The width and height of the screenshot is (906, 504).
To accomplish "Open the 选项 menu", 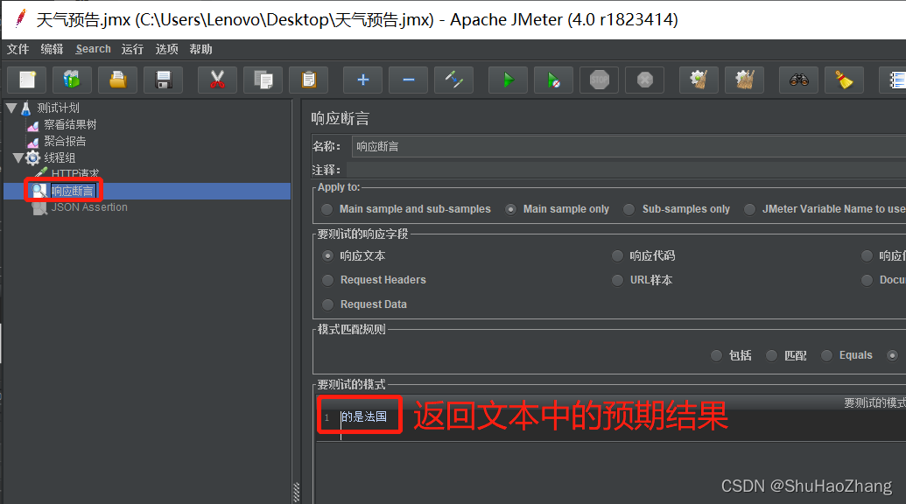I will pos(166,49).
